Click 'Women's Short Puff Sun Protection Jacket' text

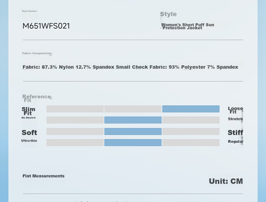(188, 26)
